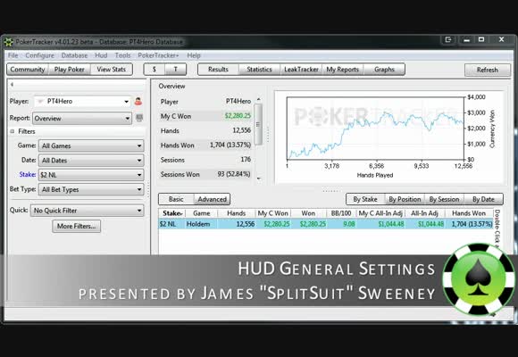
Task: Switch to Advanced view
Action: (x=212, y=199)
